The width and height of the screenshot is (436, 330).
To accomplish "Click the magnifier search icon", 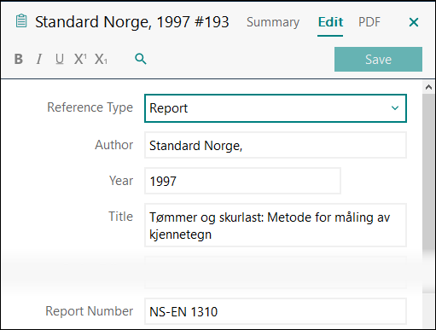I will [x=141, y=59].
